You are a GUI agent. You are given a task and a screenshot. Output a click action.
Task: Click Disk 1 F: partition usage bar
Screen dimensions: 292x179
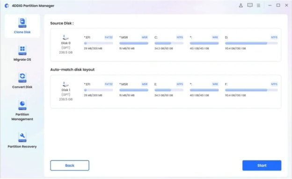click(x=251, y=90)
